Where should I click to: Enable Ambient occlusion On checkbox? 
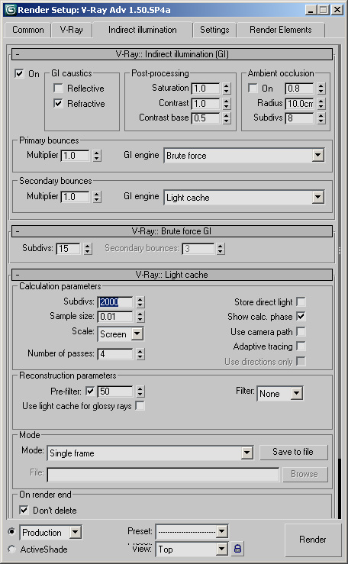click(253, 88)
